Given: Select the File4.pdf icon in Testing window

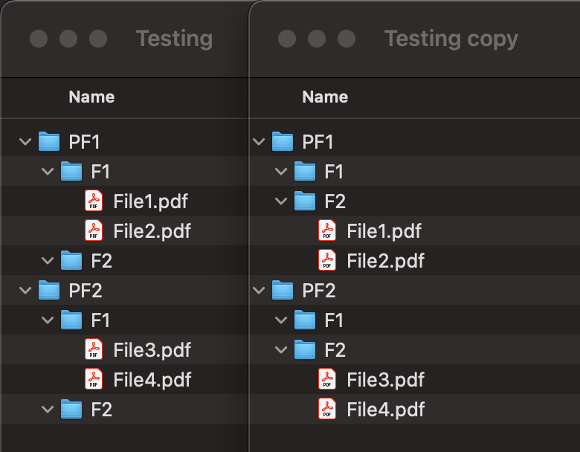Looking at the screenshot, I should click(94, 379).
